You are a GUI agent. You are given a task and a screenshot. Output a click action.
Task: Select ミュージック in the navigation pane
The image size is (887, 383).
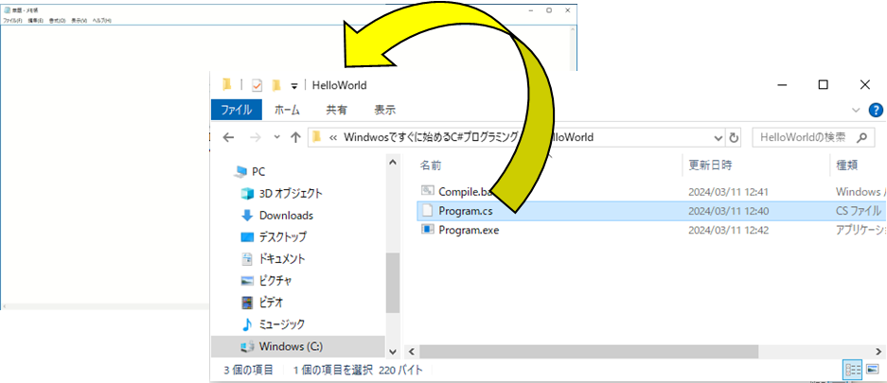[x=281, y=324]
